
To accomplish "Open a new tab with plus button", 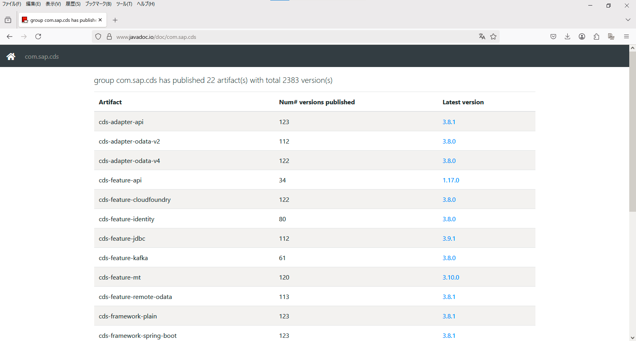I will point(115,20).
